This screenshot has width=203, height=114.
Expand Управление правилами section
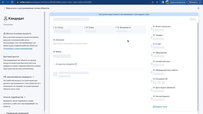point(16,113)
